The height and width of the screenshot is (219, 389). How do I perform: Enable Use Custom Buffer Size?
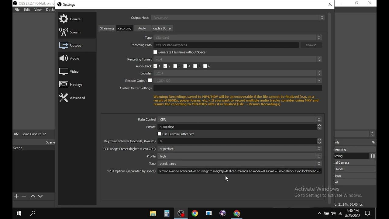(x=159, y=134)
